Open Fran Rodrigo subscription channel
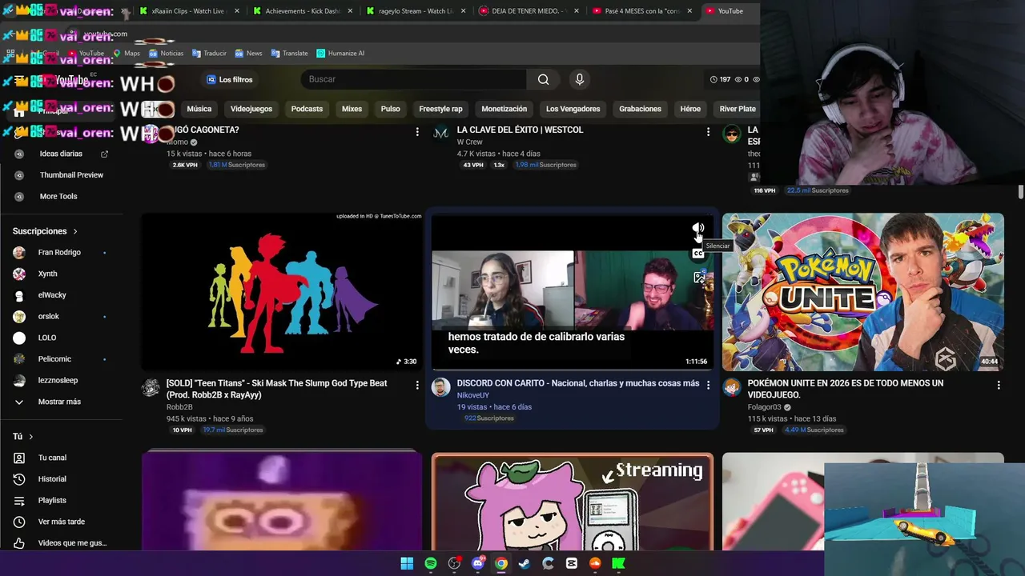Screen dimensions: 1025x576 61,253
